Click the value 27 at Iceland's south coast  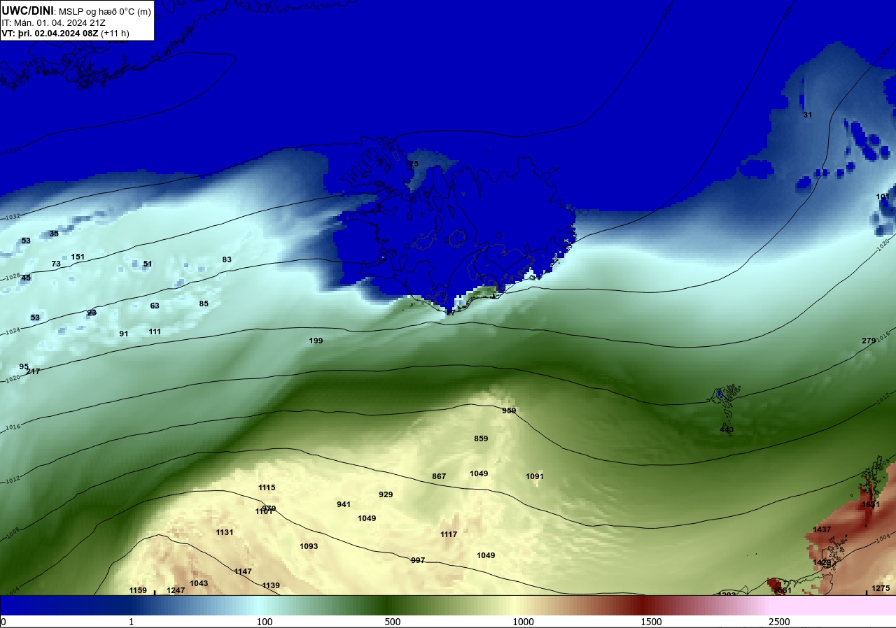pos(451,313)
